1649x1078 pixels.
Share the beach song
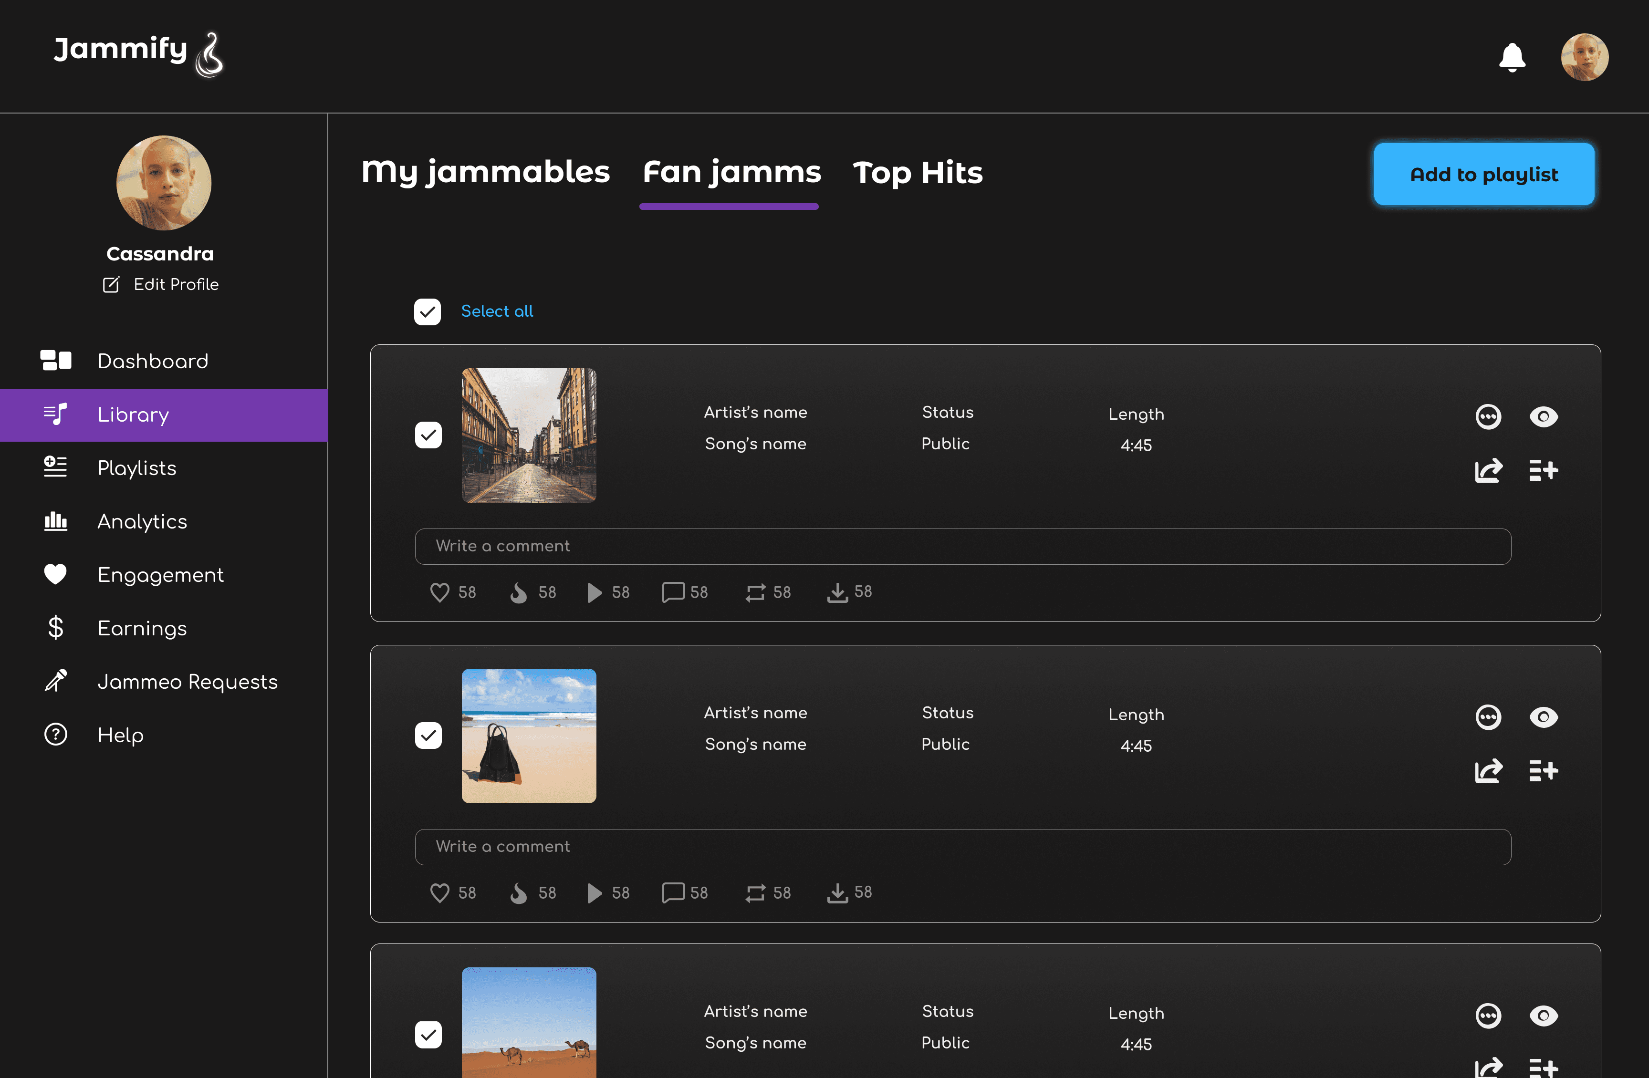(x=1488, y=771)
